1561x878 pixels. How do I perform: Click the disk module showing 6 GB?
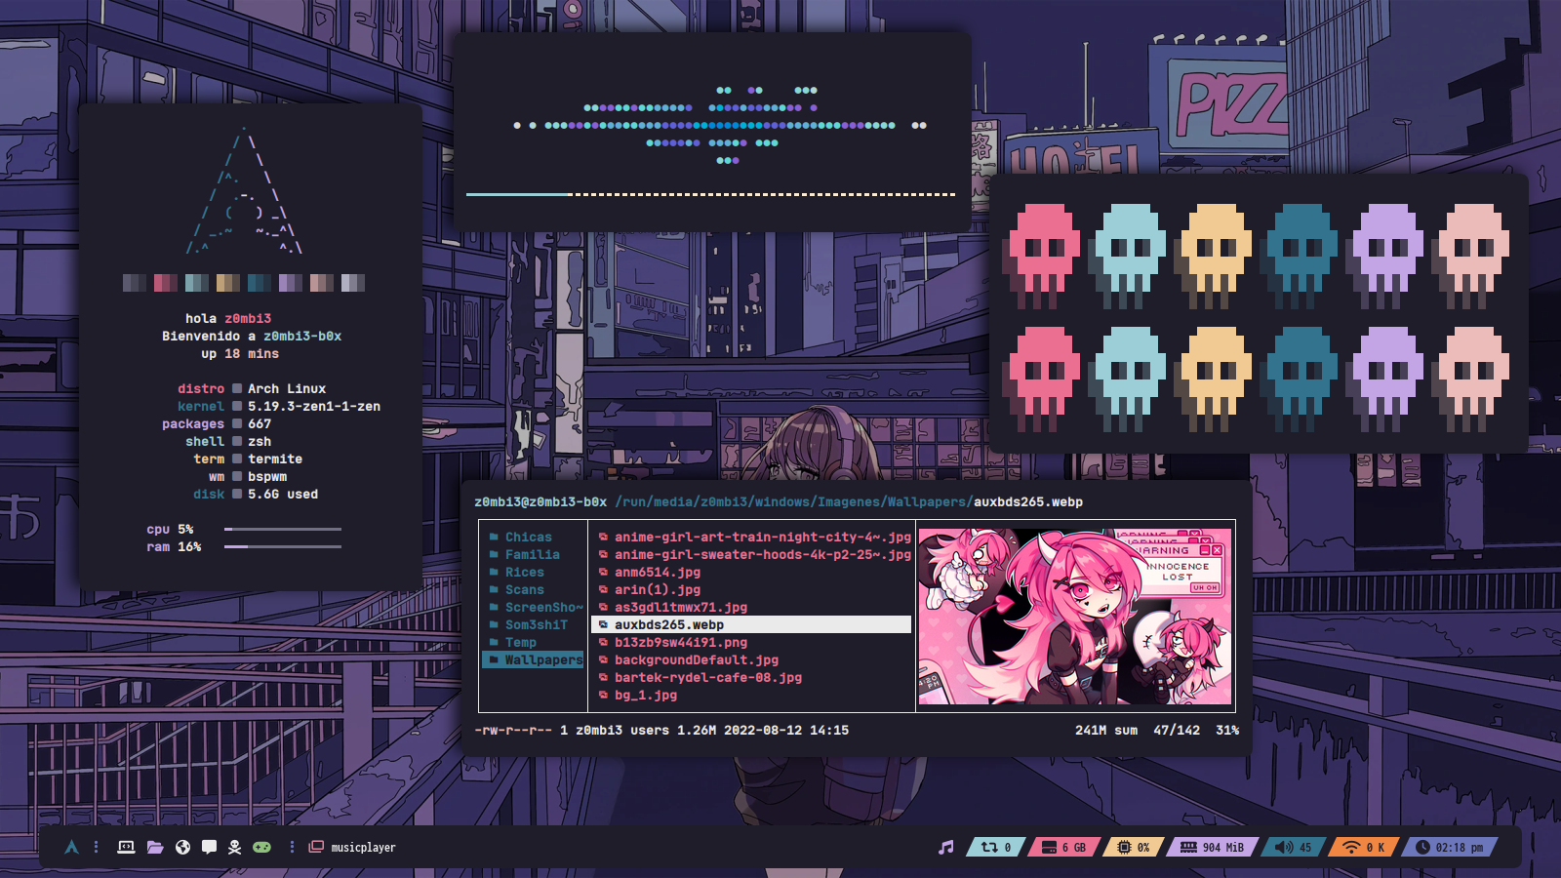pos(1063,847)
